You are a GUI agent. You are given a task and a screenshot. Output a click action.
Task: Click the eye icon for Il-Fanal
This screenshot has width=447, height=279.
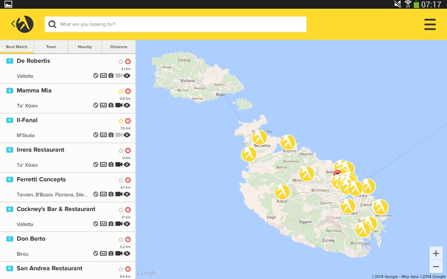click(127, 135)
